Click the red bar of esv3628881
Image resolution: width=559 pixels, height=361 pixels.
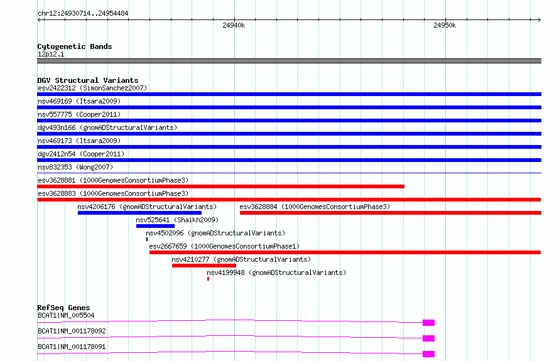coord(220,186)
